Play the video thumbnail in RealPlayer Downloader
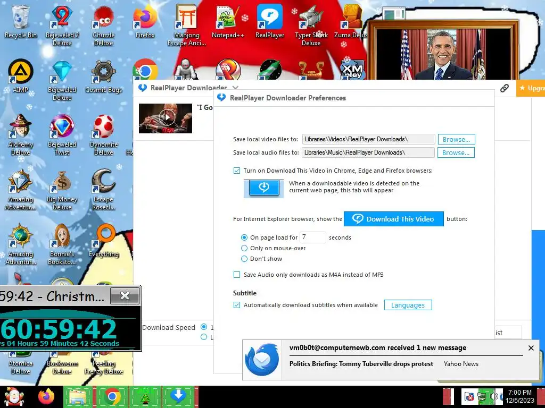 pos(166,118)
